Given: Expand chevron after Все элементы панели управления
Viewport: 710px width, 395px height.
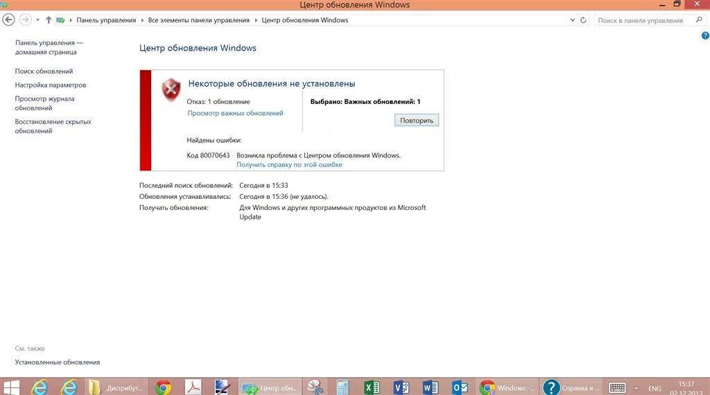Looking at the screenshot, I should (256, 20).
